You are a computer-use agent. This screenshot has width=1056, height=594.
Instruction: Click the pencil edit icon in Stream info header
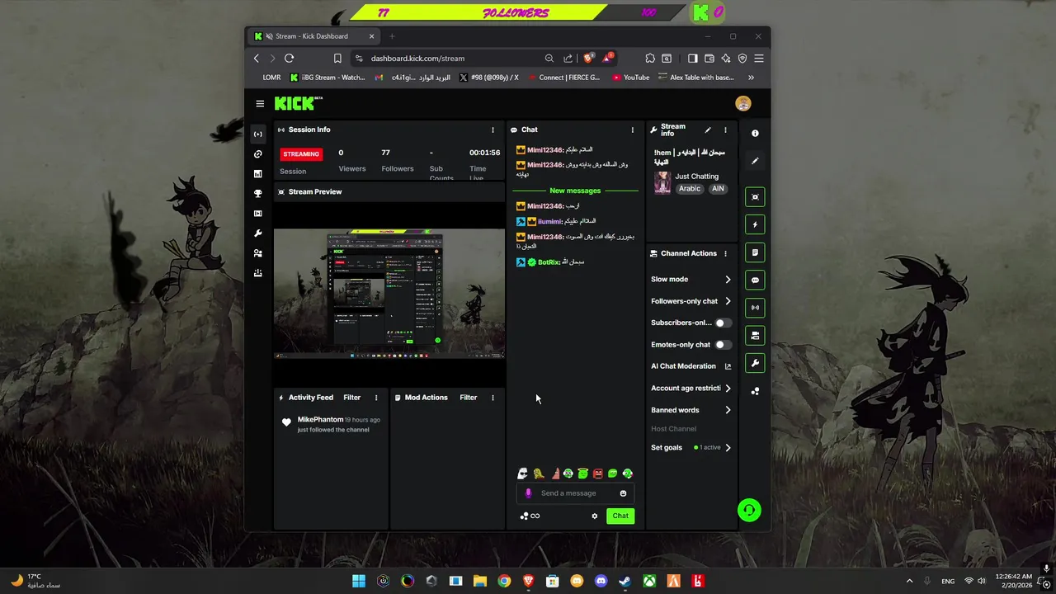707,130
